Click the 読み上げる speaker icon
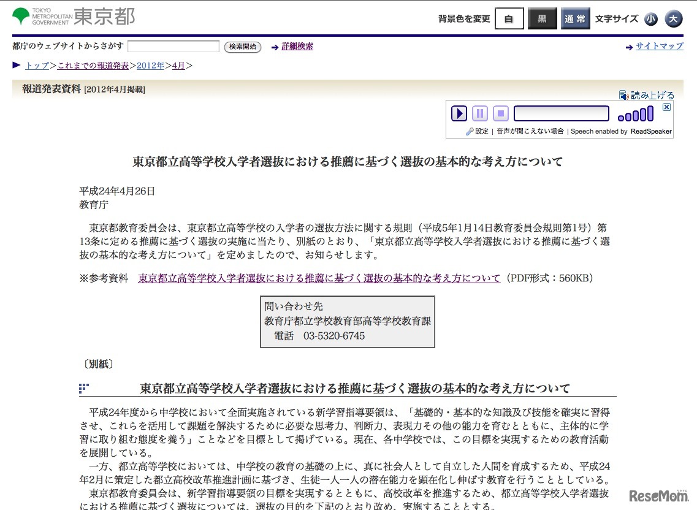 [x=623, y=95]
